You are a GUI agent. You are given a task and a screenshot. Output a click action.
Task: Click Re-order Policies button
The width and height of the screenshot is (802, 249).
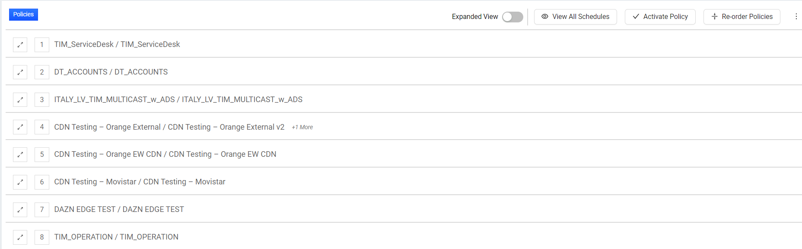(742, 17)
